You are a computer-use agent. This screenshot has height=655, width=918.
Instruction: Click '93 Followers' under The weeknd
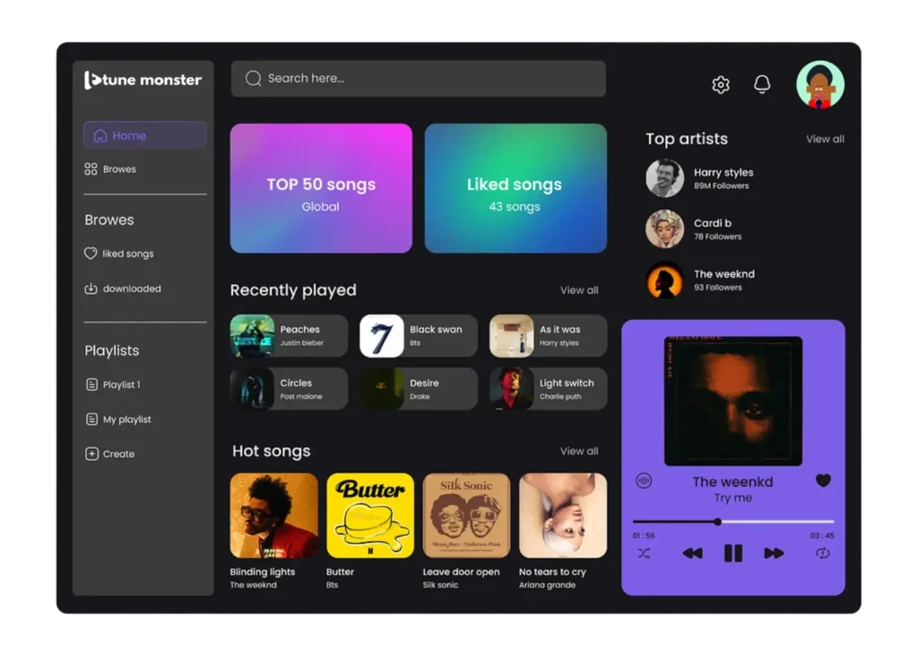coord(718,288)
